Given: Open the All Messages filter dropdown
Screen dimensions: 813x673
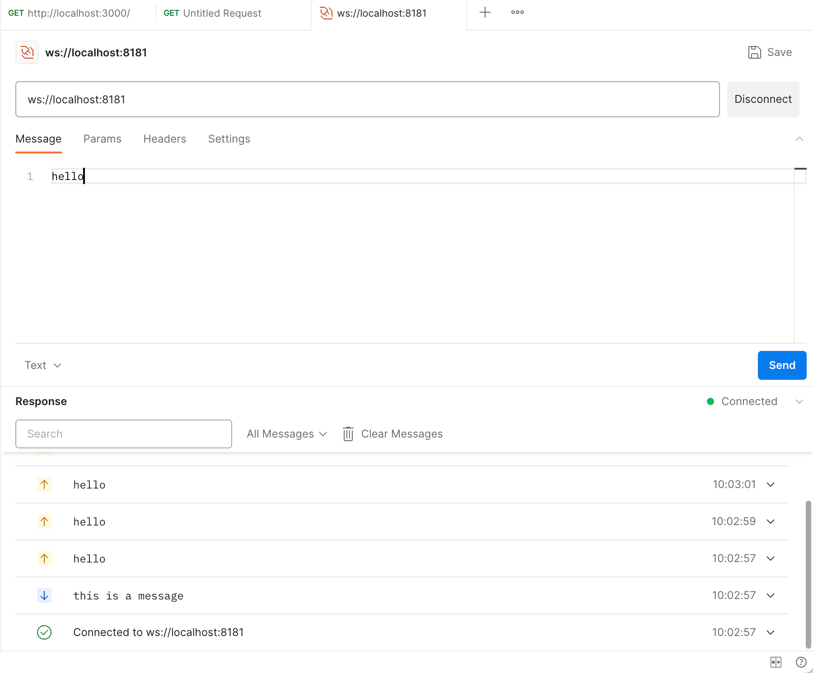Looking at the screenshot, I should [x=287, y=434].
